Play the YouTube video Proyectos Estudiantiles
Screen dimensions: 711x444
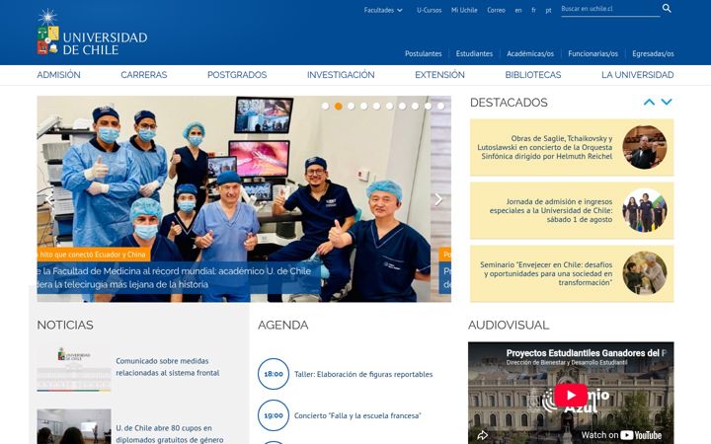pos(571,395)
